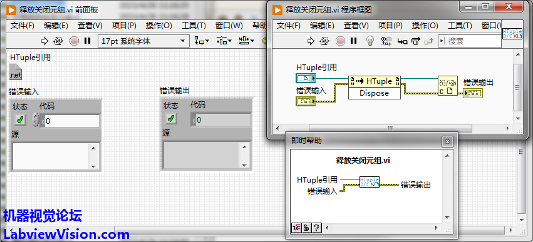The image size is (533, 242).
Task: Click the question mark in context help
Action: 316,228
